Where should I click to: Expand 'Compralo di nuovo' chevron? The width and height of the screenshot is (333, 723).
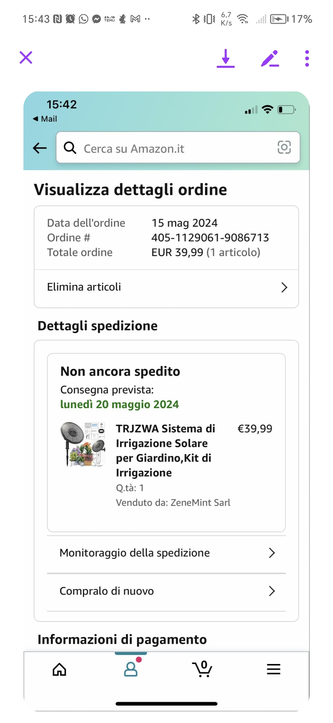(272, 591)
